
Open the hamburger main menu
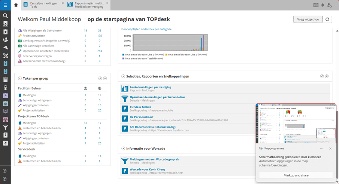pyautogui.click(x=5, y=5)
